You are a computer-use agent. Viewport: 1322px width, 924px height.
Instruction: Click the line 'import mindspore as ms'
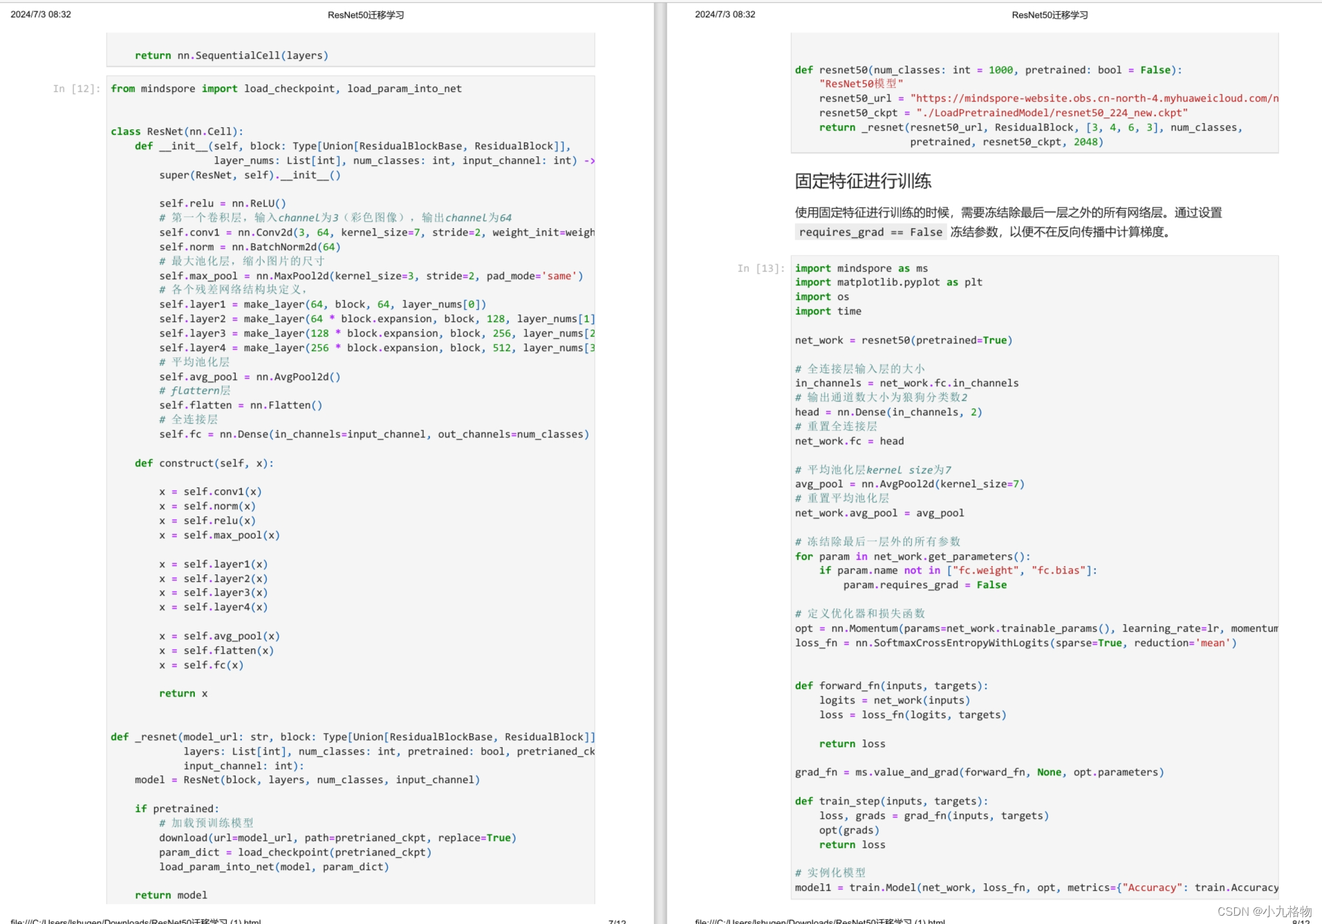point(862,268)
